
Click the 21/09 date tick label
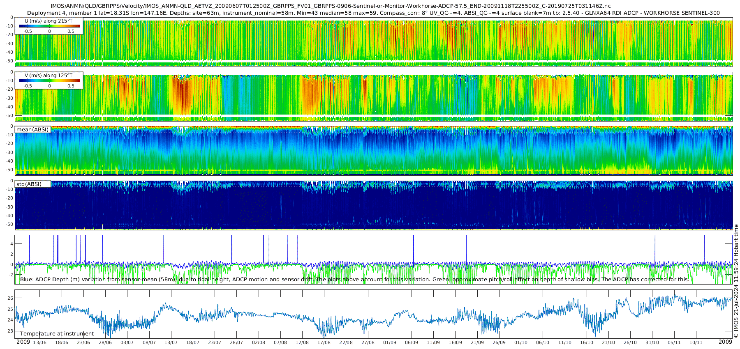pos(477,342)
